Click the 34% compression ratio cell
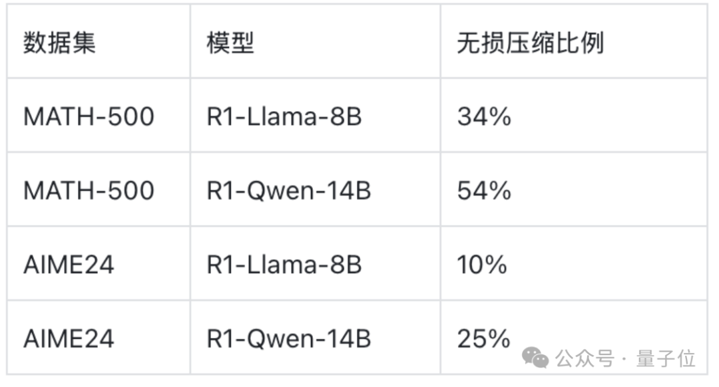 coord(484,117)
